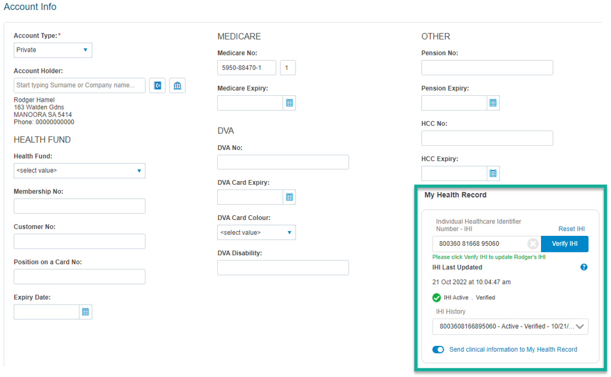Click the Please click Verify IHI message
611x377 pixels.
click(489, 257)
